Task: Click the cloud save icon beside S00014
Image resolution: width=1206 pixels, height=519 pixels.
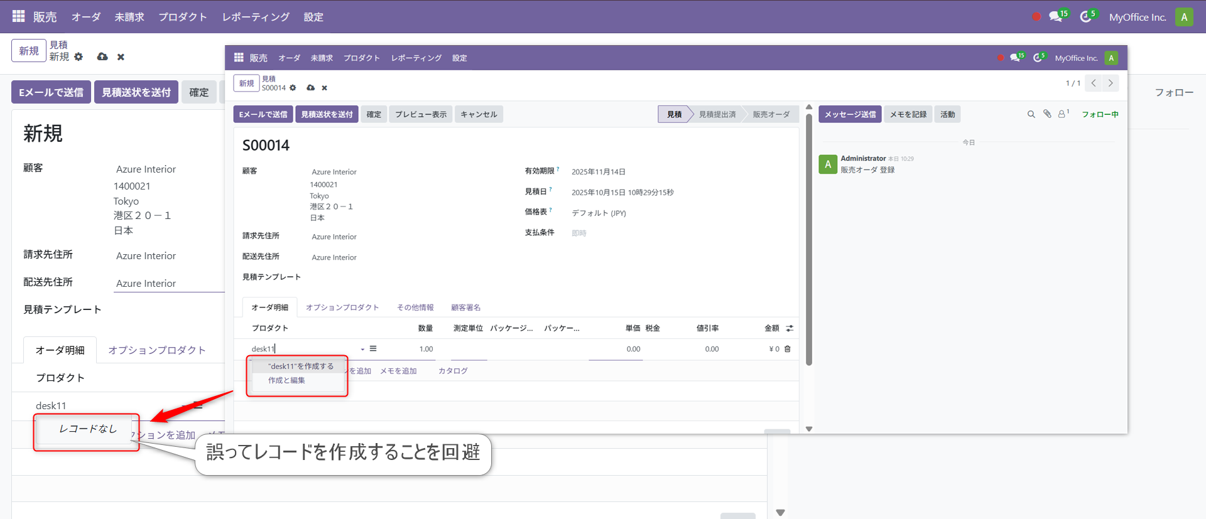Action: 310,88
